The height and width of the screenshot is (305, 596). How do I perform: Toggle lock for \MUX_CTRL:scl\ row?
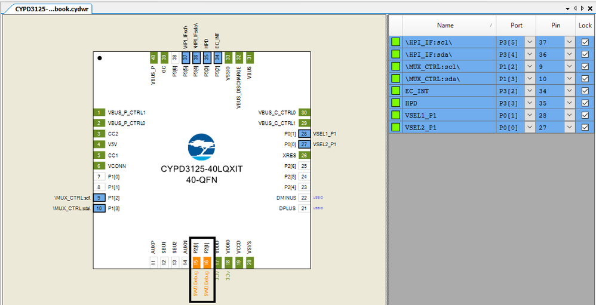point(585,67)
